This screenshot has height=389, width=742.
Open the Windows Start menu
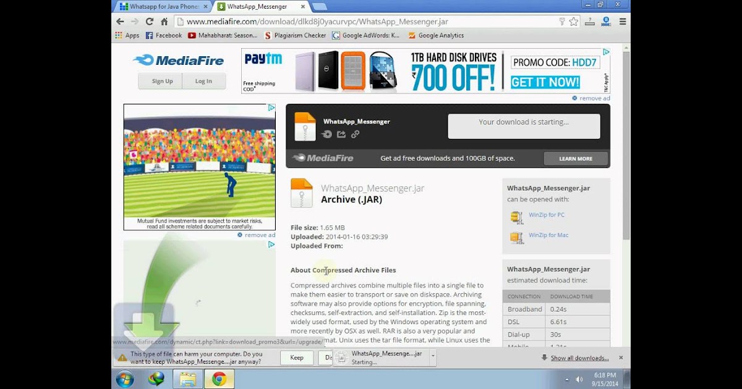pyautogui.click(x=125, y=379)
